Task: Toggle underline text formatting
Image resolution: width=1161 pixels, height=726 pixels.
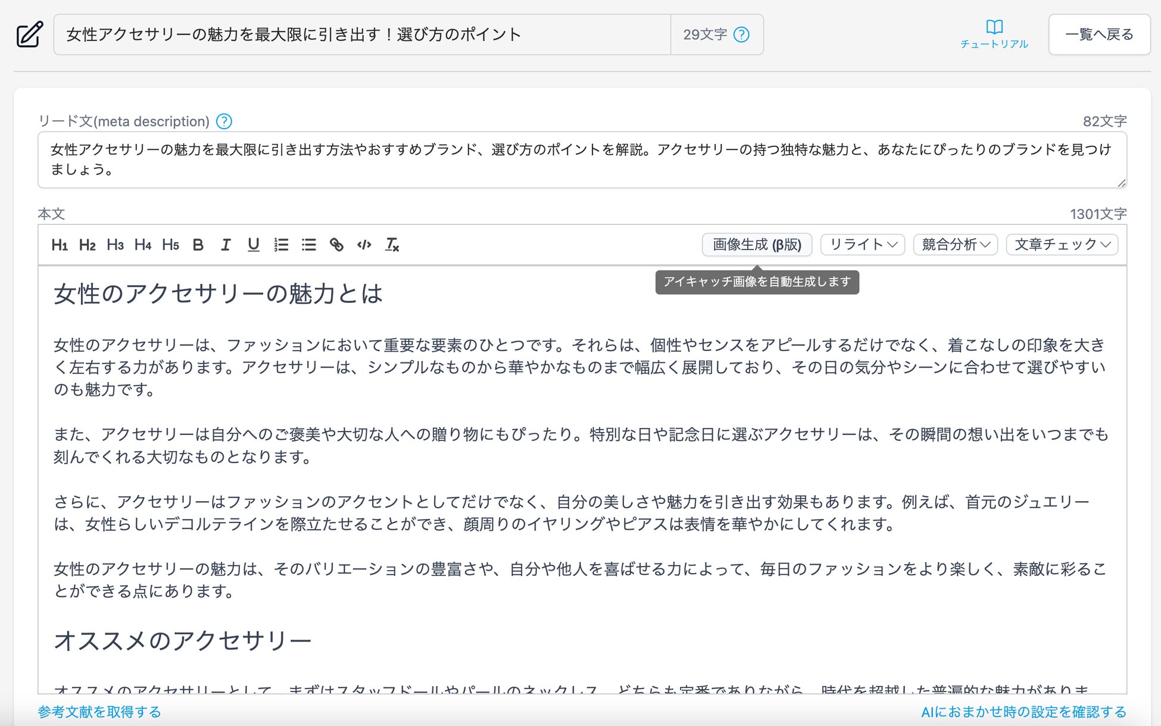Action: 254,245
